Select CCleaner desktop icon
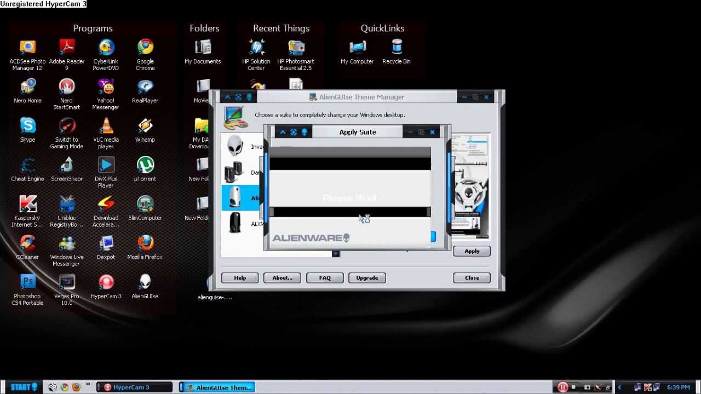Image resolution: width=701 pixels, height=394 pixels. click(27, 248)
